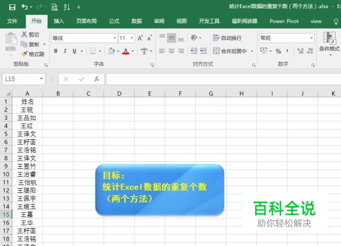The height and width of the screenshot is (246, 341).
Task: Increase font size with the large A
Action: (x=140, y=38)
